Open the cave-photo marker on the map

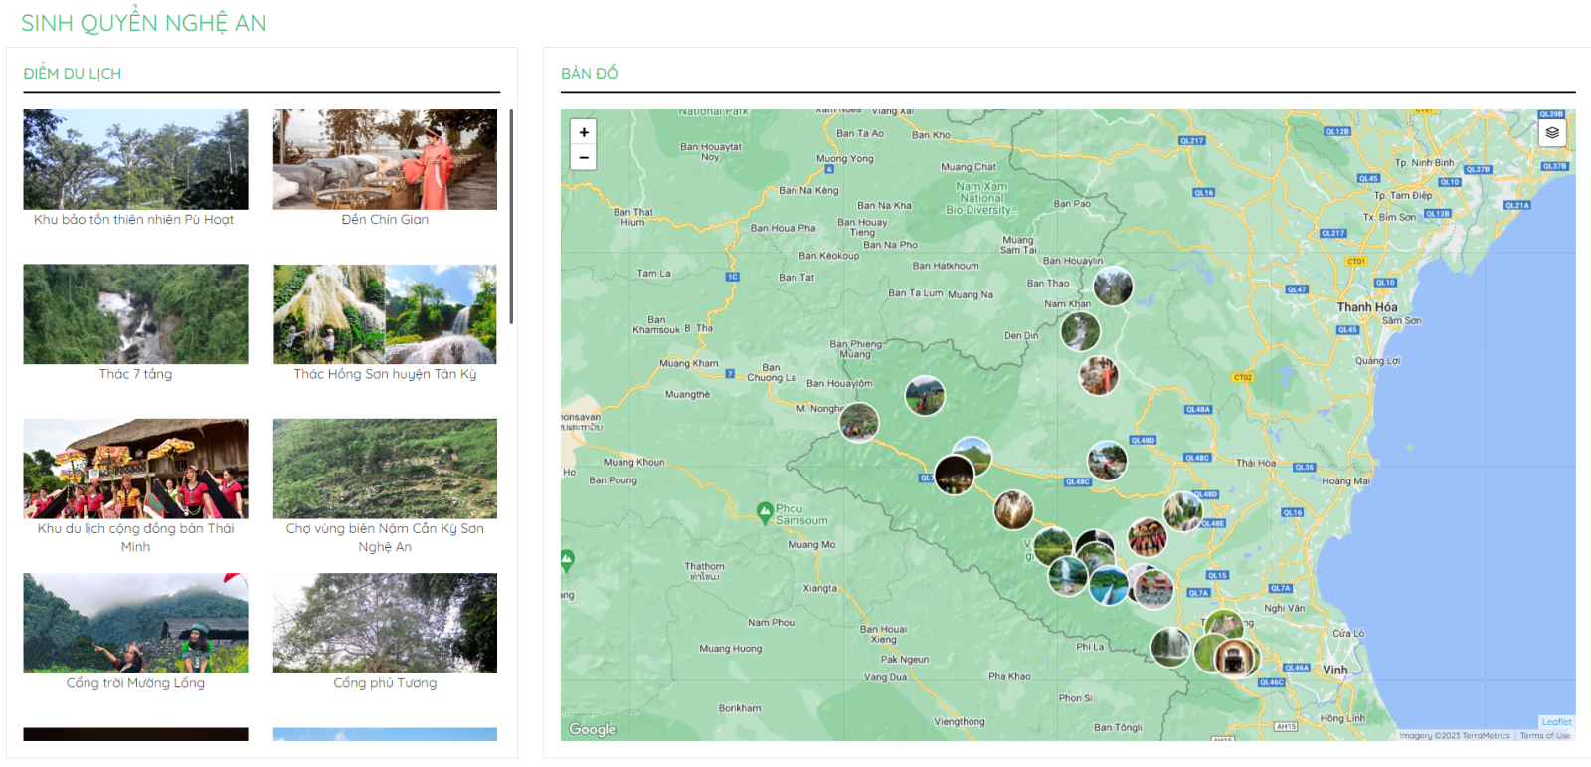pos(1013,510)
